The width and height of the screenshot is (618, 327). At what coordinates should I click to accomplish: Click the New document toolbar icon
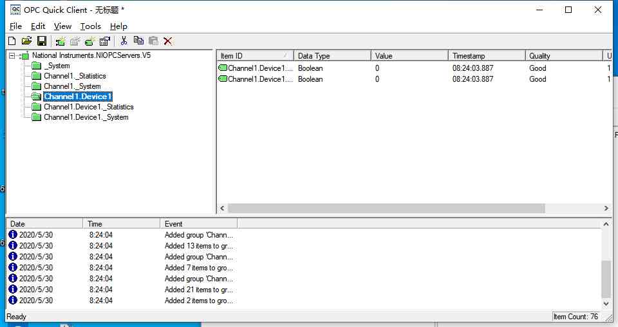(12, 41)
